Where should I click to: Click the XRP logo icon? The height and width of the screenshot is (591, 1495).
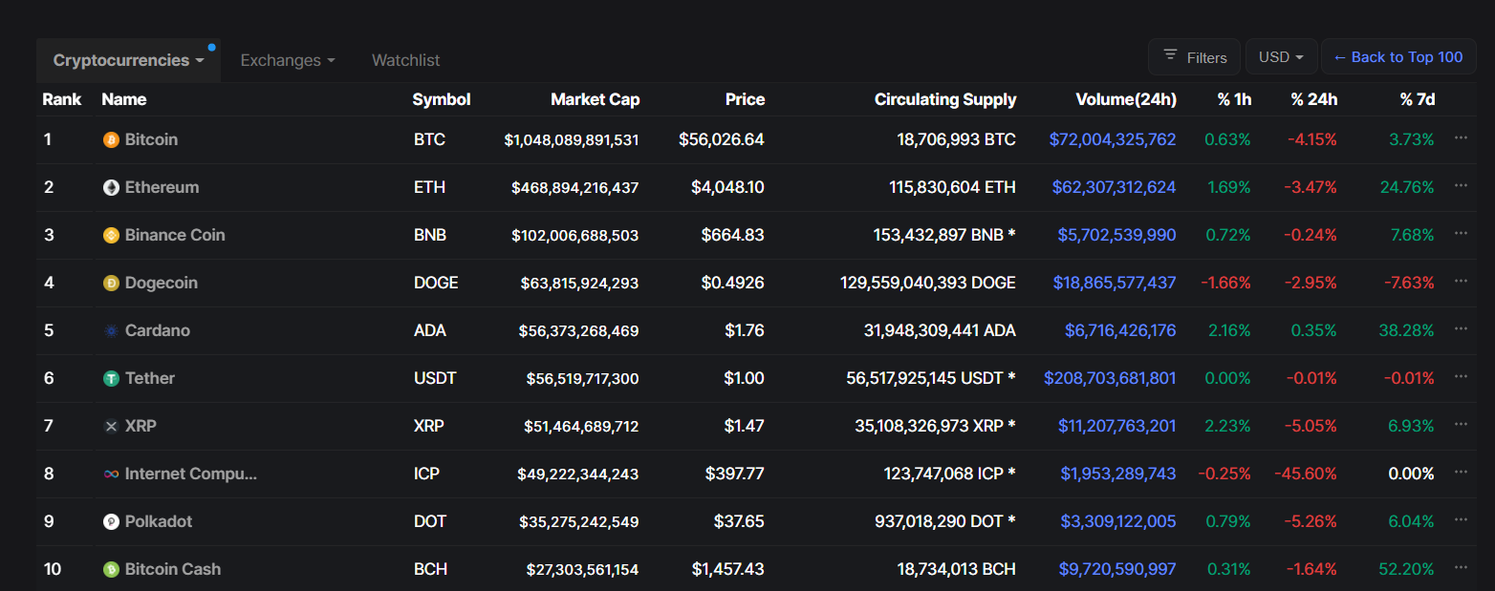111,426
